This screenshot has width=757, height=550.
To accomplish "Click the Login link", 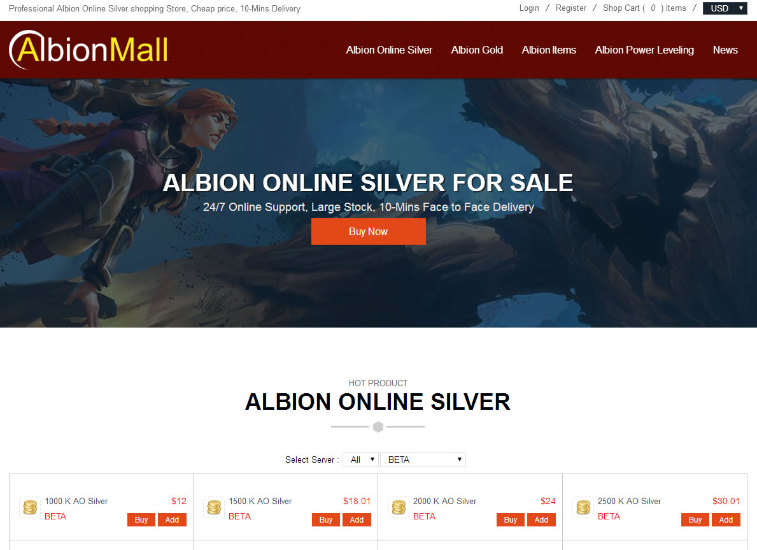I will (529, 8).
